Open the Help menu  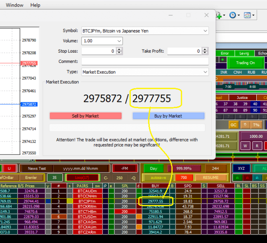coord(35,5)
